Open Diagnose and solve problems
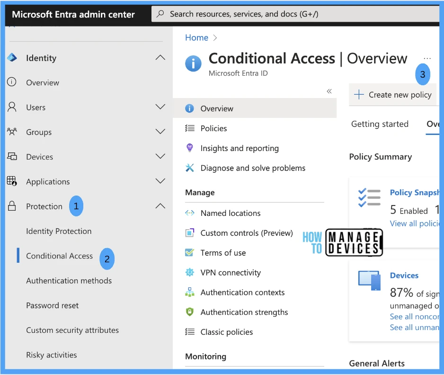Viewport: 444px width, 375px height. [x=253, y=168]
